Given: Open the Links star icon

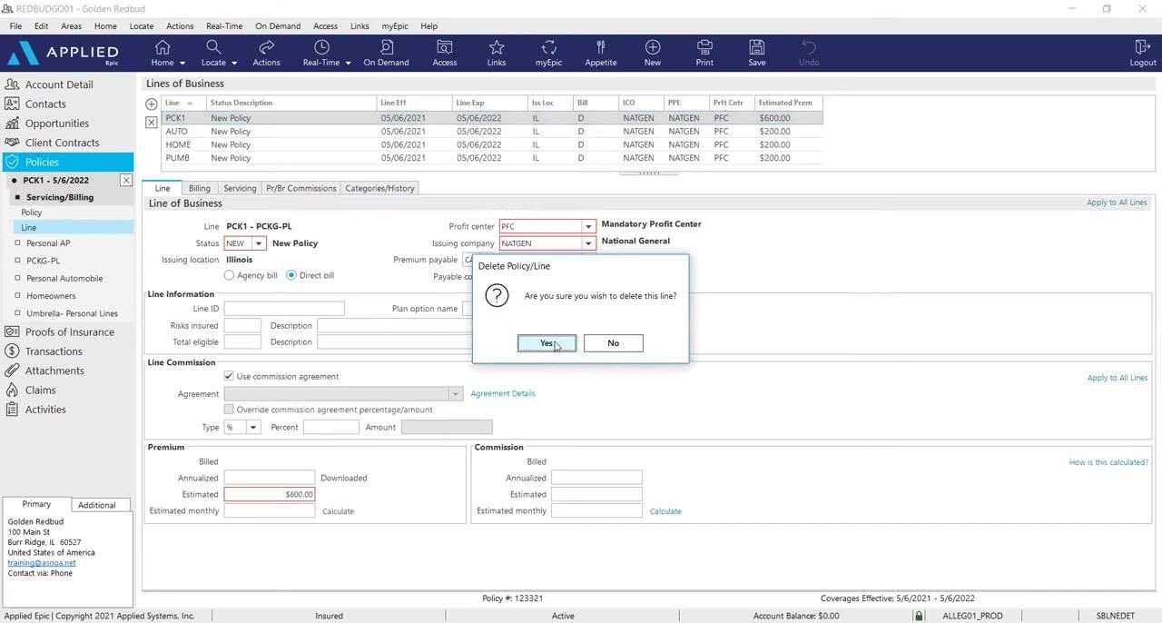Looking at the screenshot, I should (x=497, y=47).
